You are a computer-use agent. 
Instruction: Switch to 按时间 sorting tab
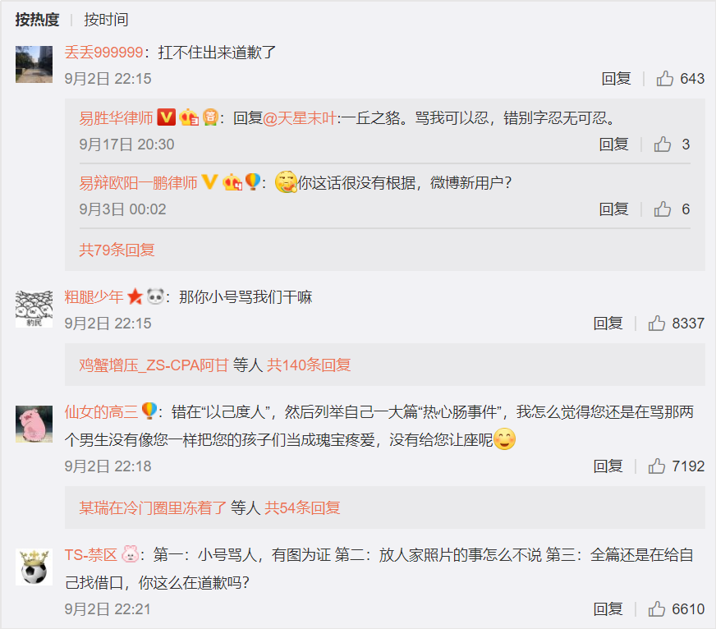click(x=106, y=20)
